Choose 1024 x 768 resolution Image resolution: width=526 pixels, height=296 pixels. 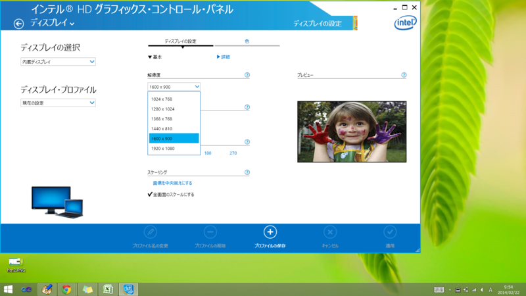click(x=174, y=99)
